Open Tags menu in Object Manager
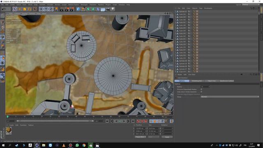The width and height of the screenshot is (263, 148). 201,8
